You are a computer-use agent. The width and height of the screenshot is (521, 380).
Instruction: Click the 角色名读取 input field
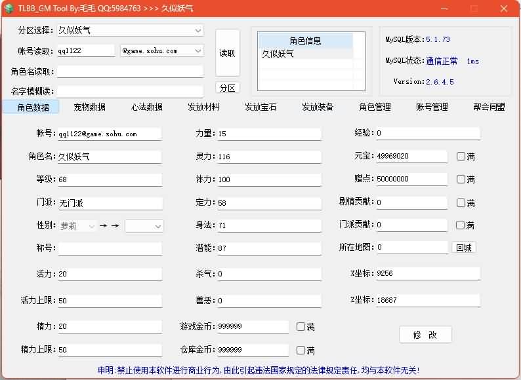(x=130, y=71)
